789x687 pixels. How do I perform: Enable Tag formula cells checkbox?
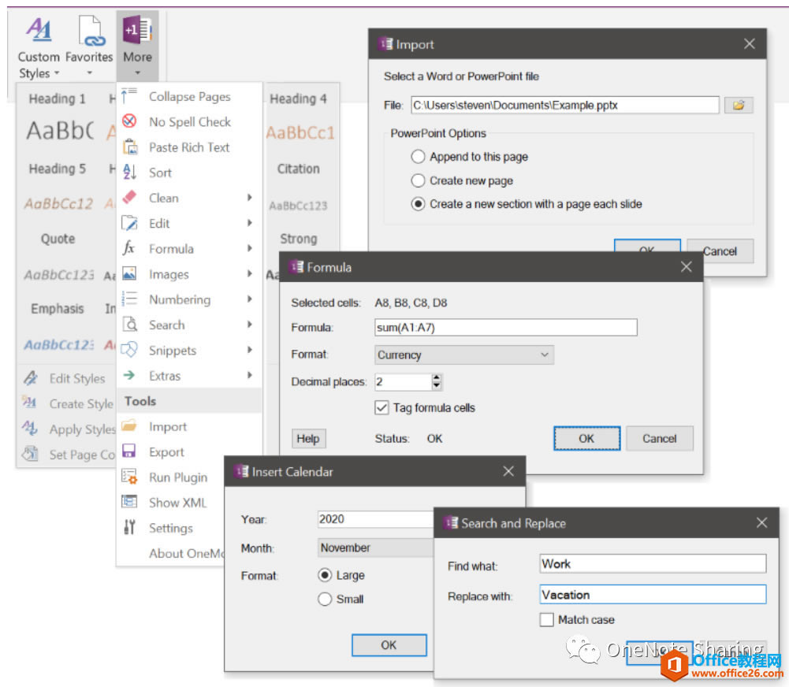coord(381,407)
